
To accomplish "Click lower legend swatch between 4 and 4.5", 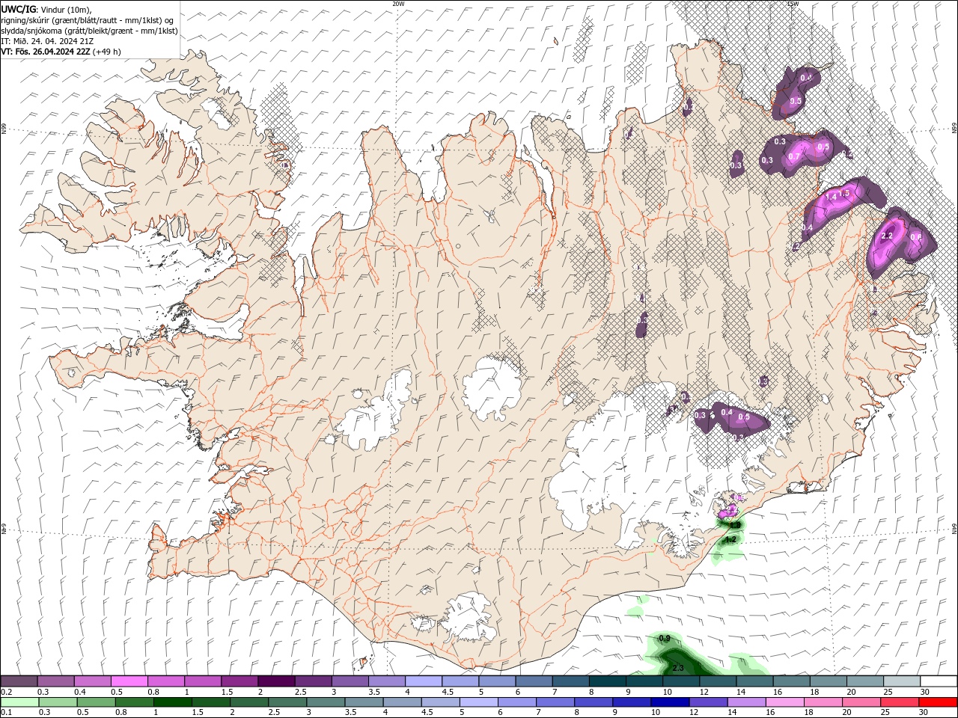I will [x=402, y=702].
